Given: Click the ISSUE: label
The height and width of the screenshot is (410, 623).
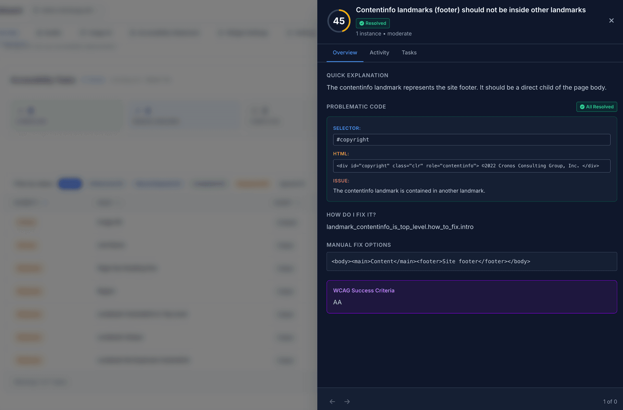Looking at the screenshot, I should 341,181.
